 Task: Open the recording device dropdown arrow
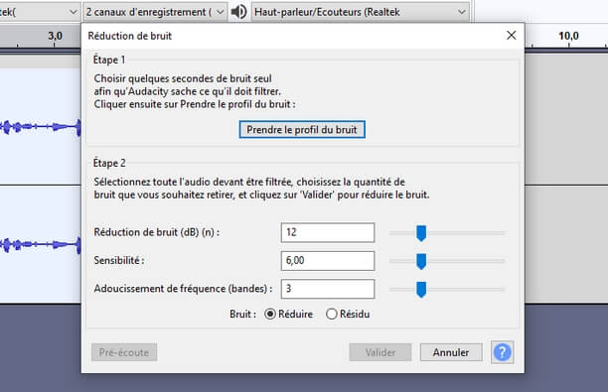click(x=73, y=12)
